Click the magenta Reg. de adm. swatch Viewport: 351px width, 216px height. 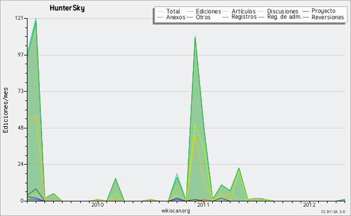click(261, 17)
